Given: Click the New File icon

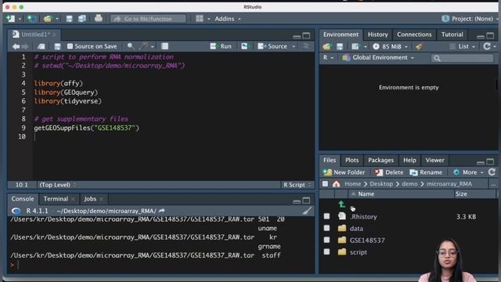Looking at the screenshot, I should pos(10,19).
